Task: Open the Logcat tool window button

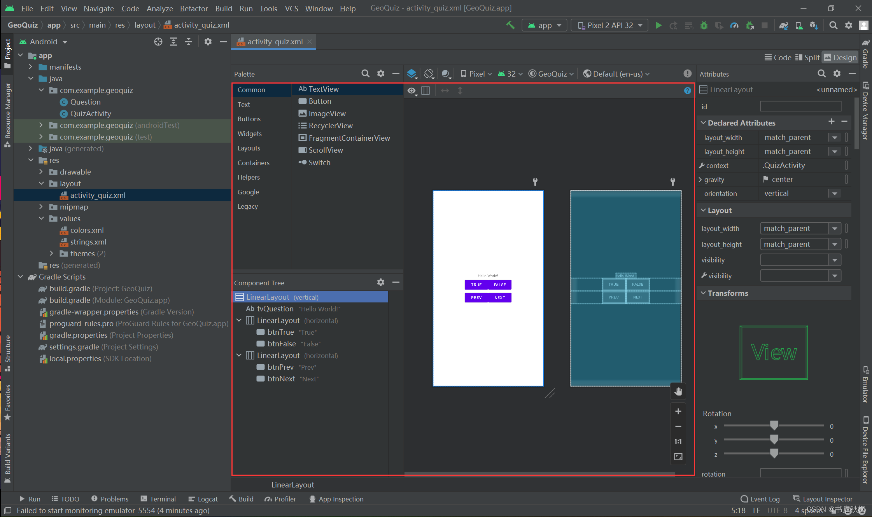Action: 203,499
